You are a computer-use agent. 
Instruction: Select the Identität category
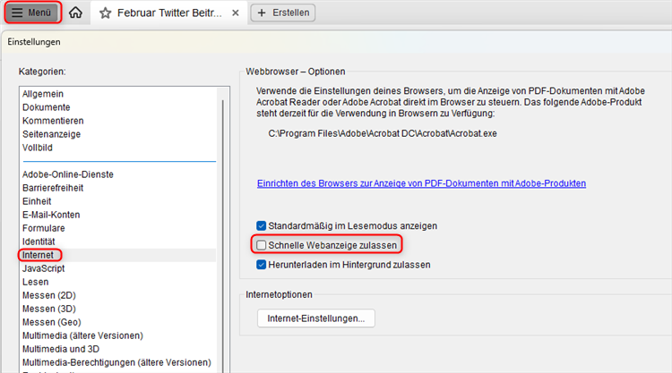(x=39, y=242)
